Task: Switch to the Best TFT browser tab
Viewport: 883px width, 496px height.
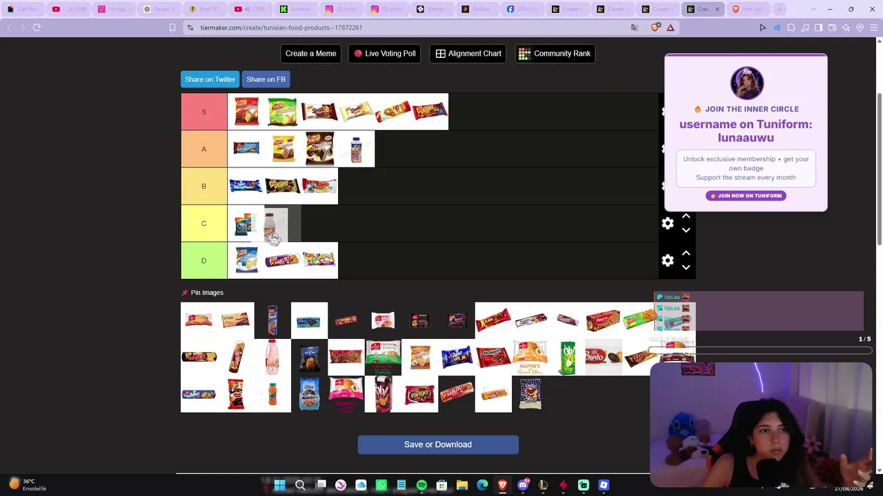Action: [205, 9]
